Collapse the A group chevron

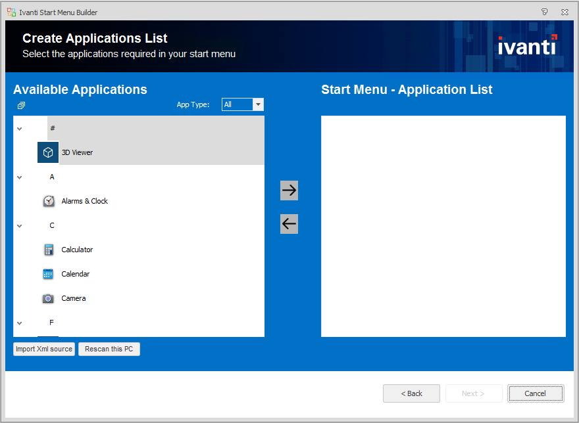coord(20,177)
